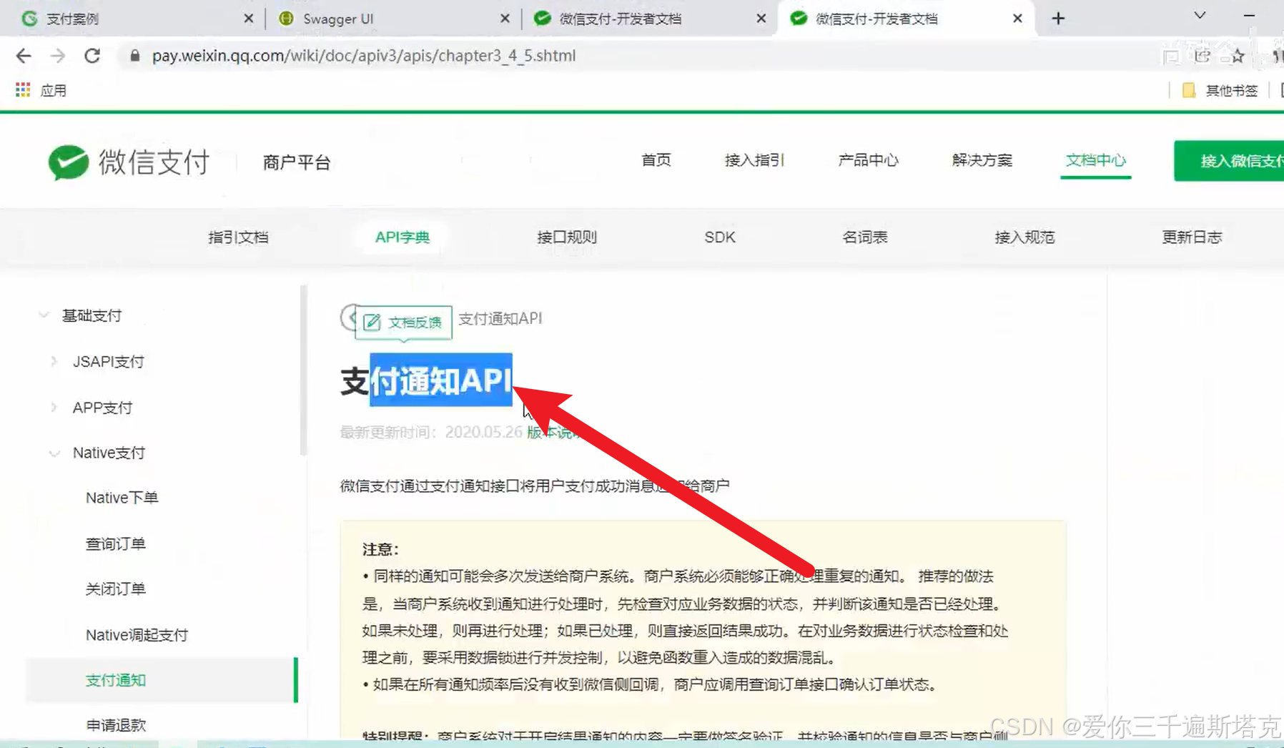Image resolution: width=1284 pixels, height=748 pixels.
Task: Click the 微信支付 logo
Action: (x=129, y=162)
